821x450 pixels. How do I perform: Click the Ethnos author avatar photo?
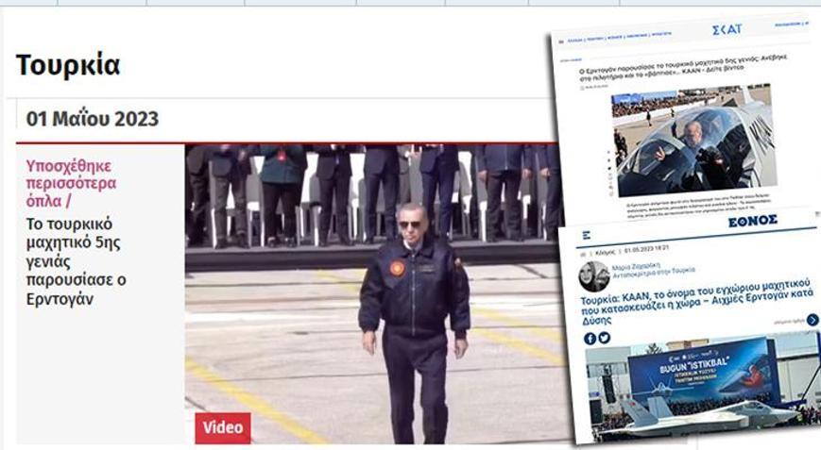[593, 276]
